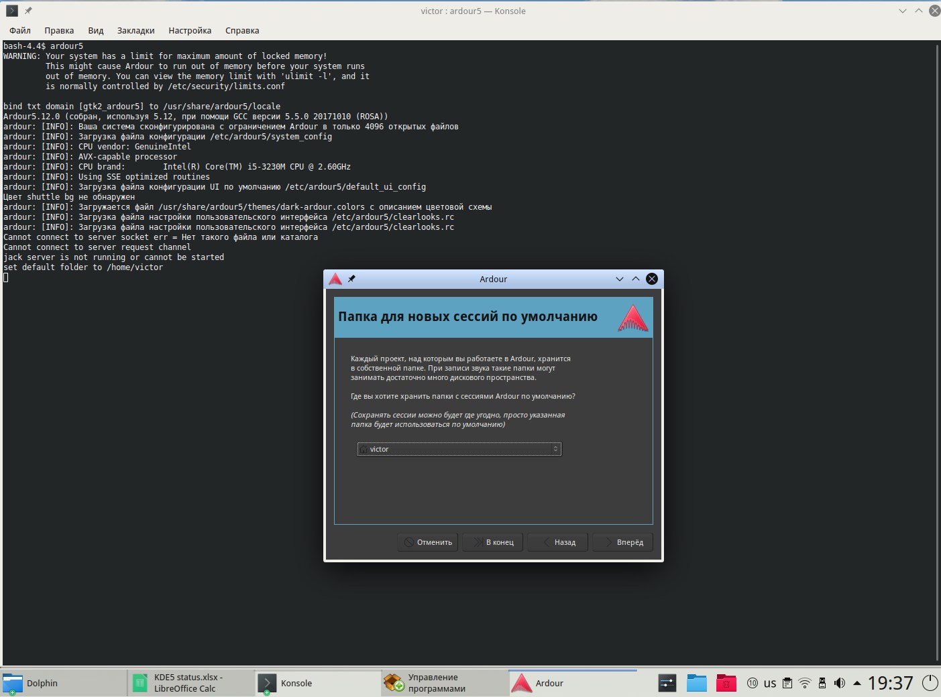Click the В конец button

pyautogui.click(x=493, y=542)
